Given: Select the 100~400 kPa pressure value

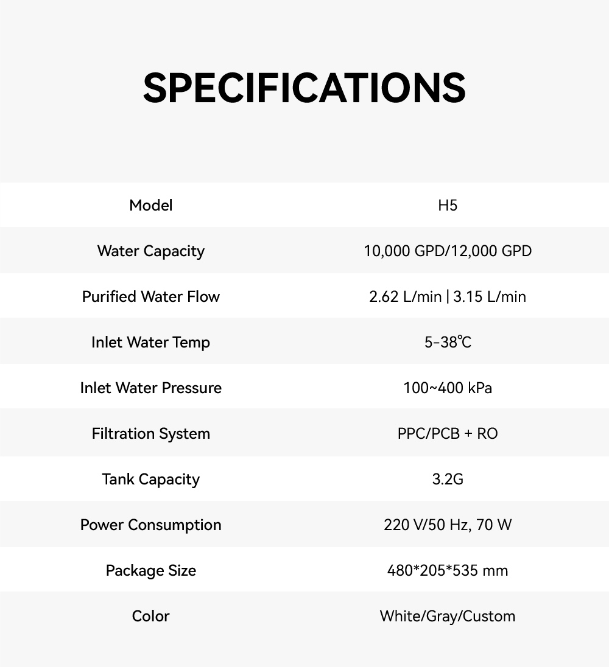Looking at the screenshot, I should pos(448,388).
